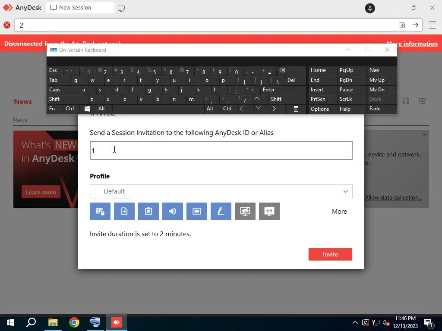This screenshot has height=331, width=442.
Task: Toggle screen recording permission icon
Action: (x=197, y=211)
